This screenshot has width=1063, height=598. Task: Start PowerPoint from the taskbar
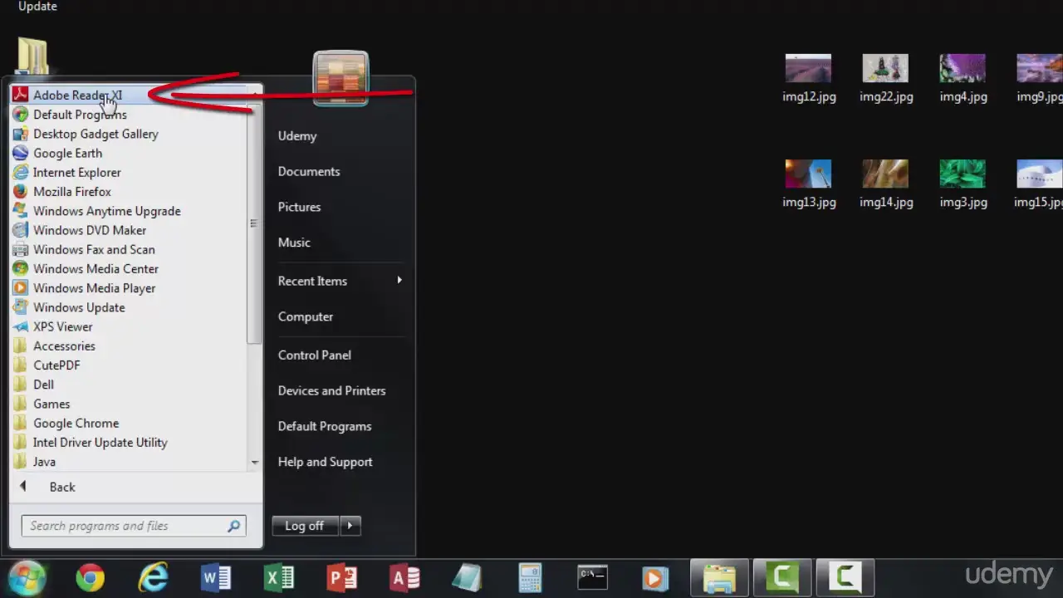342,577
